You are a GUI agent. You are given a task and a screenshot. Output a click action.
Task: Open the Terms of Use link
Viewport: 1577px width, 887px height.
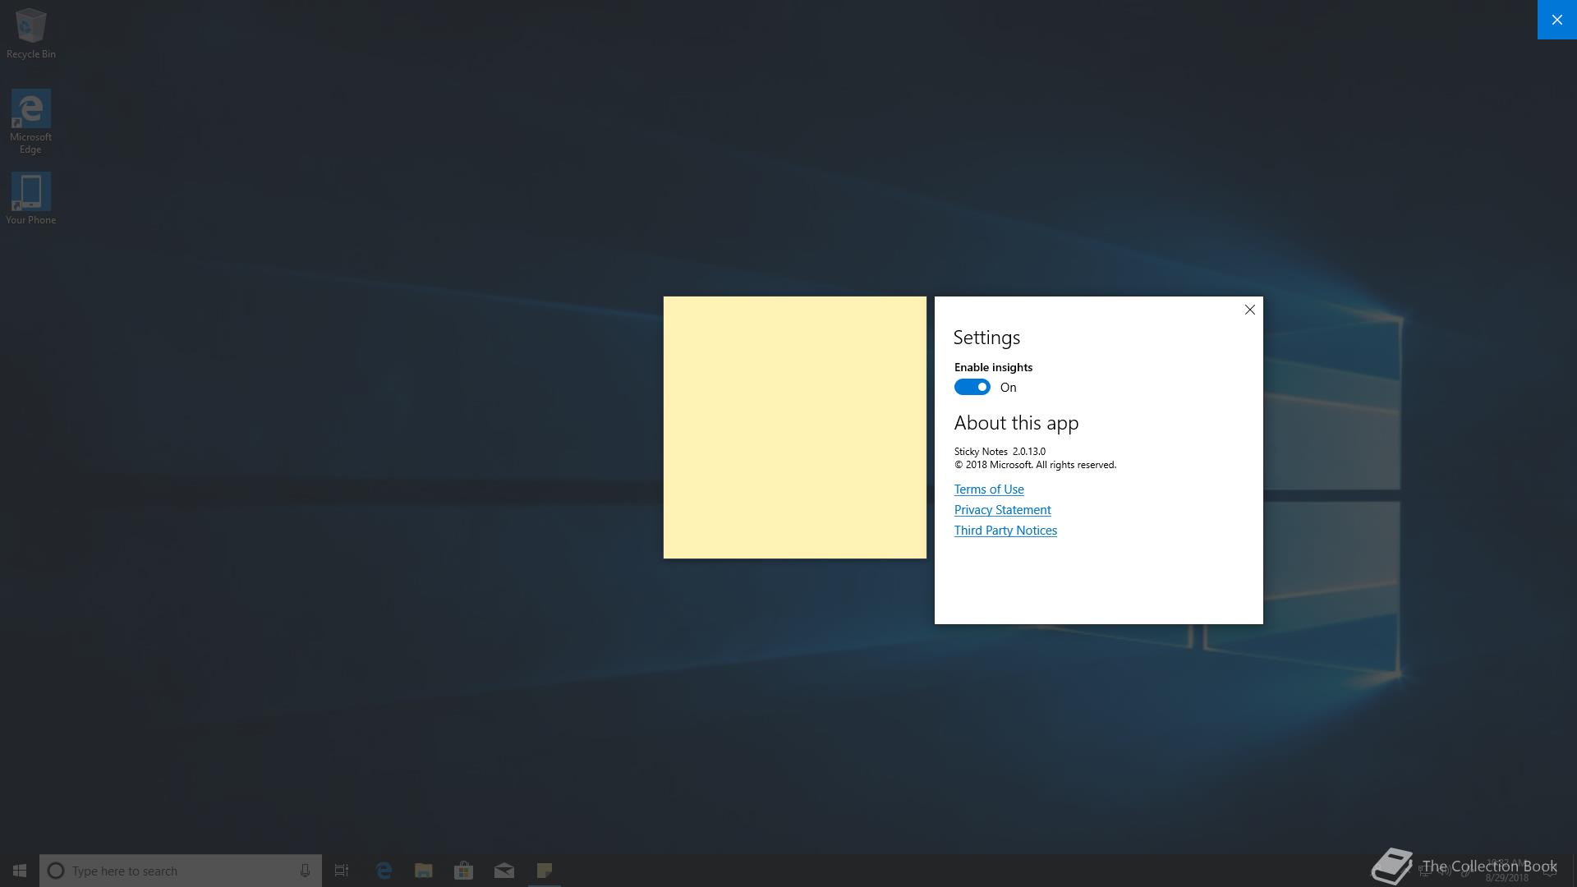(x=988, y=489)
